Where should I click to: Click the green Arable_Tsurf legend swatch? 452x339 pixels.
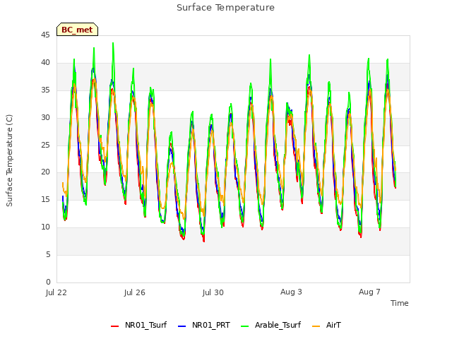pyautogui.click(x=245, y=326)
